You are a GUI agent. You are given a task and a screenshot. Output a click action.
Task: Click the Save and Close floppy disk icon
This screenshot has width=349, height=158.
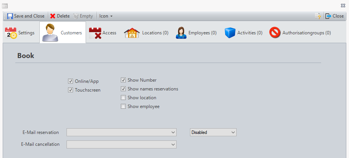click(x=10, y=16)
